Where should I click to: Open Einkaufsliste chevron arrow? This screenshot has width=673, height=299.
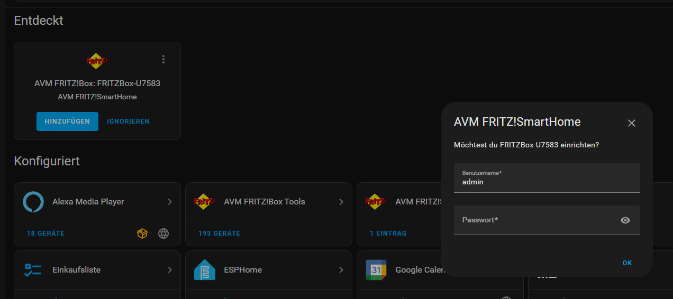point(170,270)
